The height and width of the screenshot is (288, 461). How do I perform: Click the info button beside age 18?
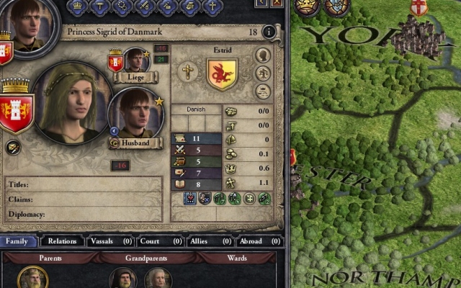[x=269, y=32]
